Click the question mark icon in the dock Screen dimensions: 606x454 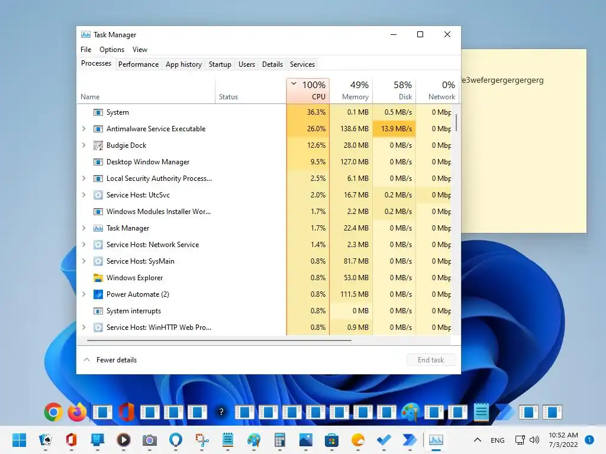click(221, 412)
